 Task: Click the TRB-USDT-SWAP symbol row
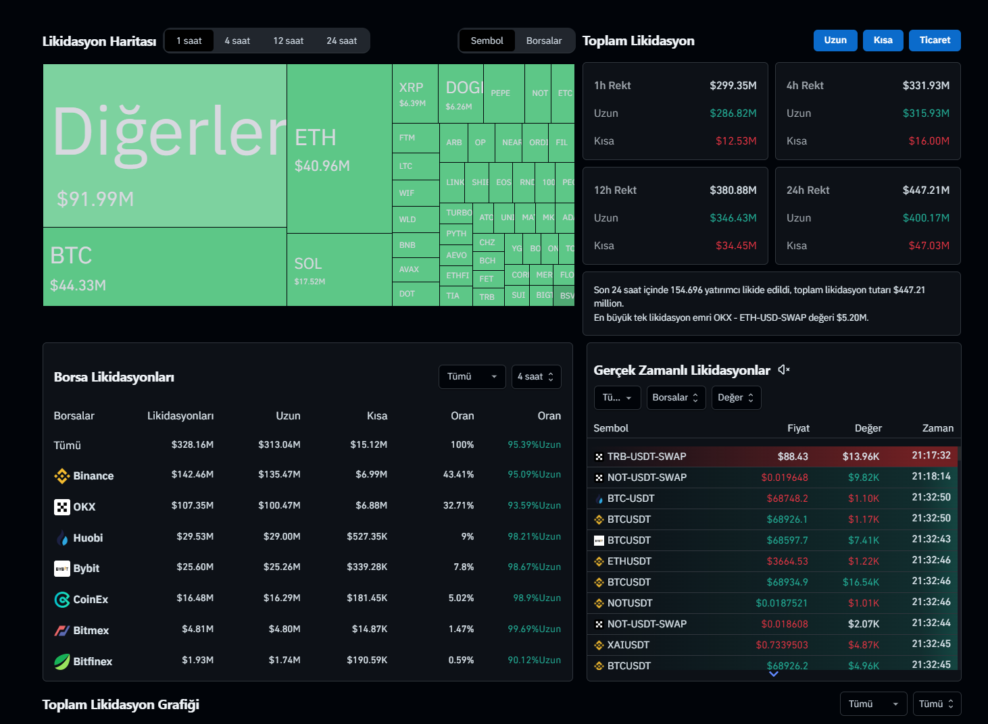[772, 457]
